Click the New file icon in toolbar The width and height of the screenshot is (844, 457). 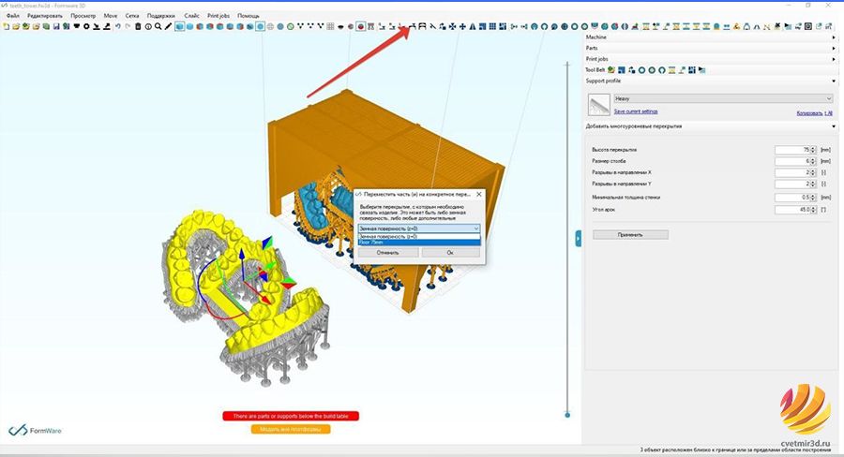click(x=6, y=26)
